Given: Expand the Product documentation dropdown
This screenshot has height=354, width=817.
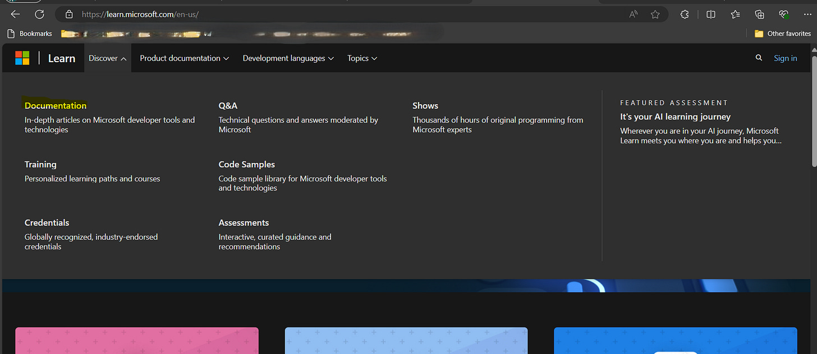Looking at the screenshot, I should [185, 58].
